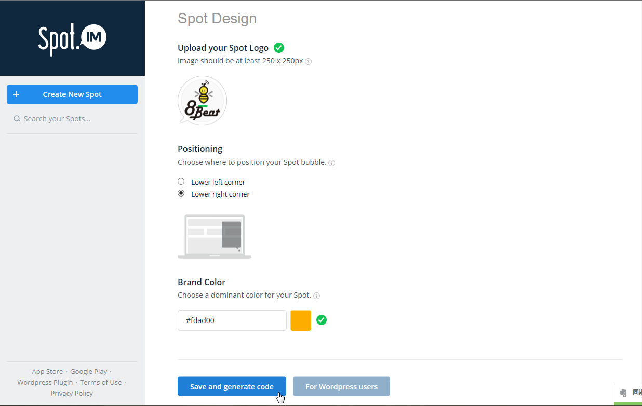Click For Wordpress users button

coord(341,387)
